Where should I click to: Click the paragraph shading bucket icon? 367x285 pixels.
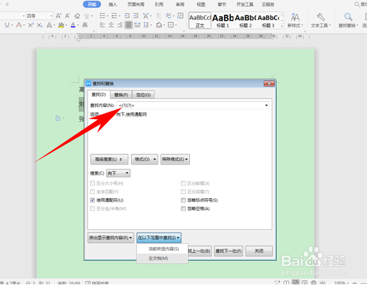[x=159, y=25]
